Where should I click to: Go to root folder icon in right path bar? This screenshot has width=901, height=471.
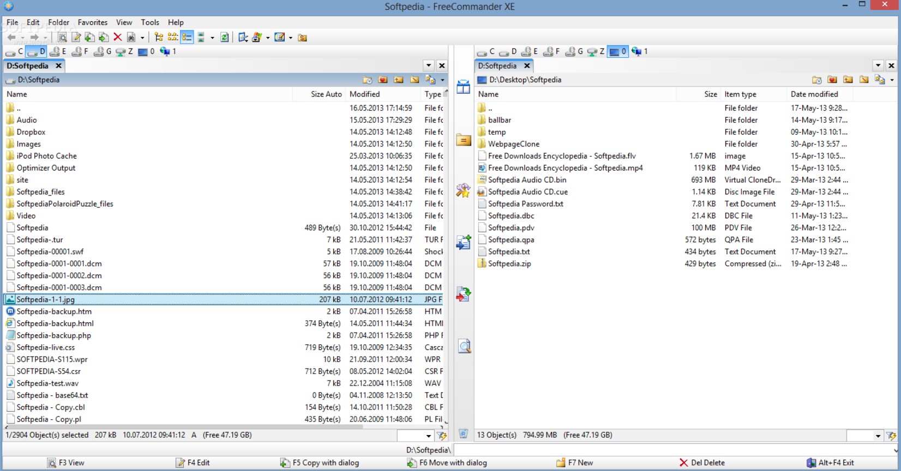coord(864,80)
